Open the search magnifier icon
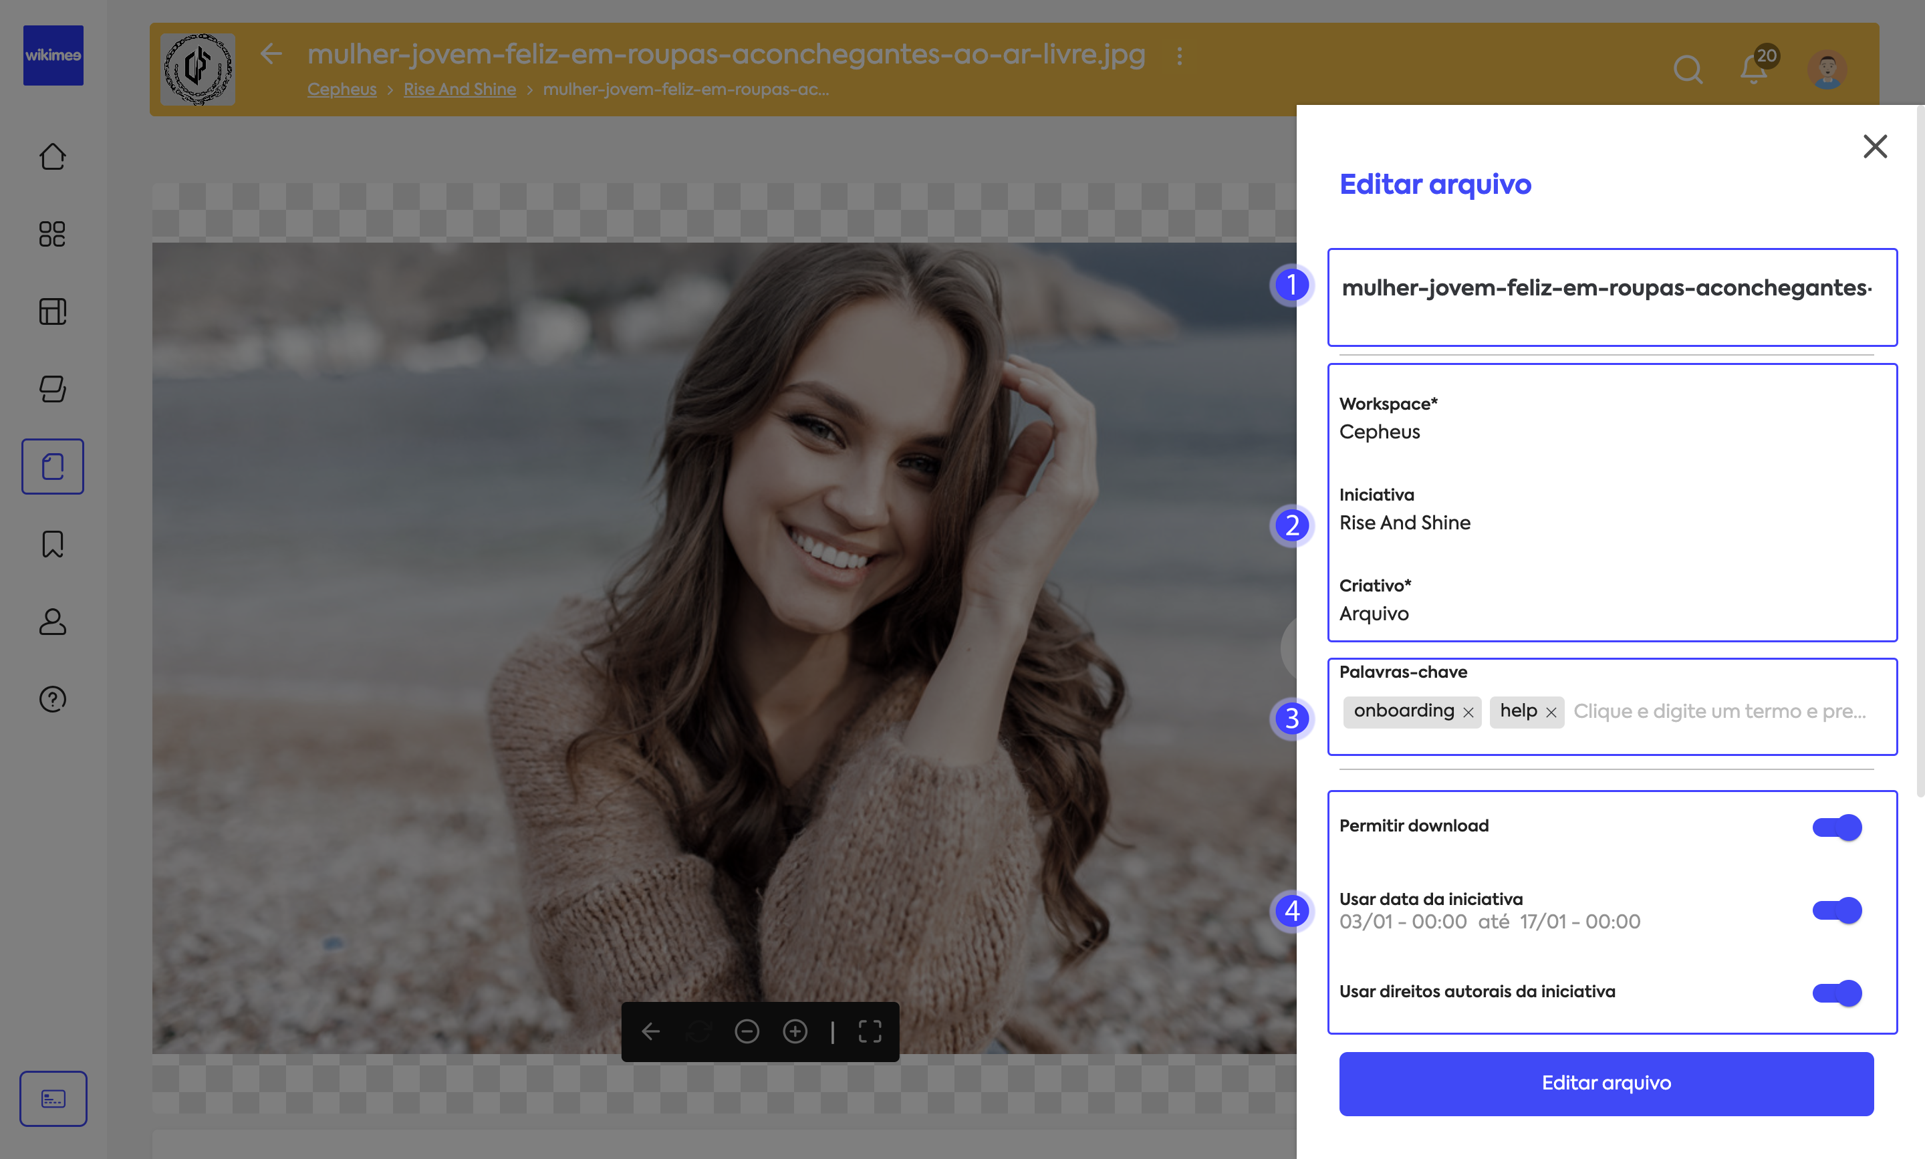1925x1159 pixels. click(1688, 70)
